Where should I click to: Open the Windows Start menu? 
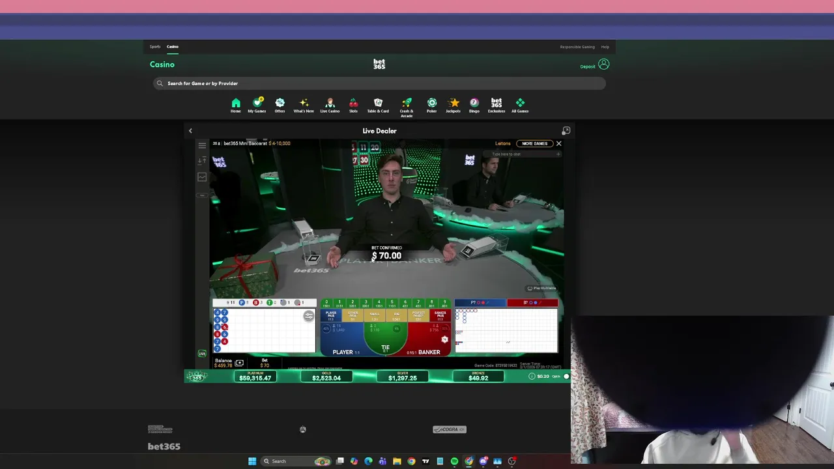tap(252, 461)
